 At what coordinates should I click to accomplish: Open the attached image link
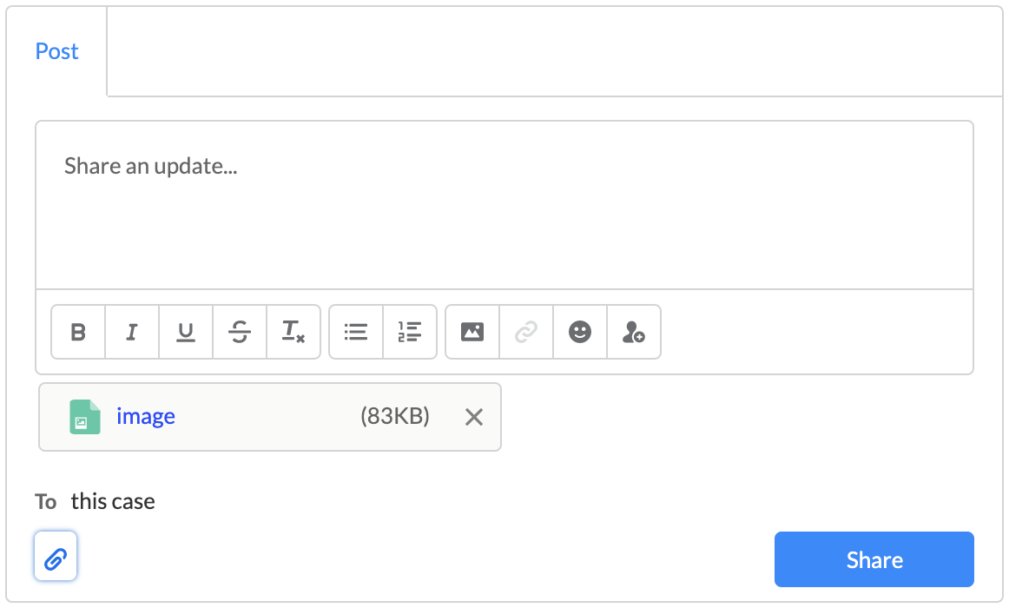click(x=145, y=416)
